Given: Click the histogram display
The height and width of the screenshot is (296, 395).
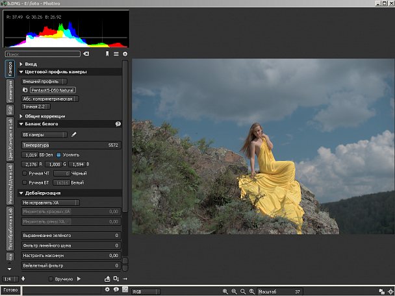Looking at the screenshot, I should [66, 29].
